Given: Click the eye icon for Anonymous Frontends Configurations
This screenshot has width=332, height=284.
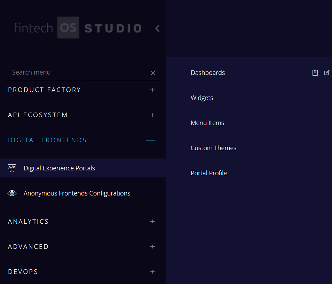Looking at the screenshot, I should pos(12,193).
